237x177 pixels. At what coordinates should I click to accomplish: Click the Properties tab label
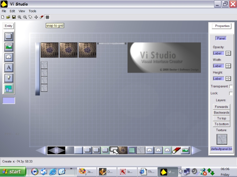pyautogui.click(x=222, y=26)
